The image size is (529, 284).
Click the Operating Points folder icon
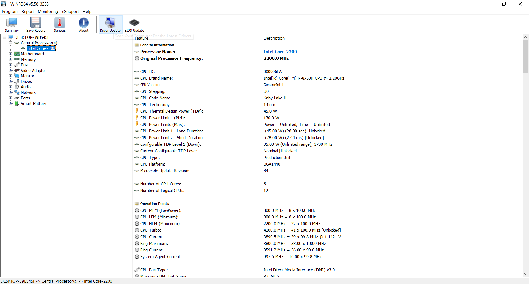(137, 204)
